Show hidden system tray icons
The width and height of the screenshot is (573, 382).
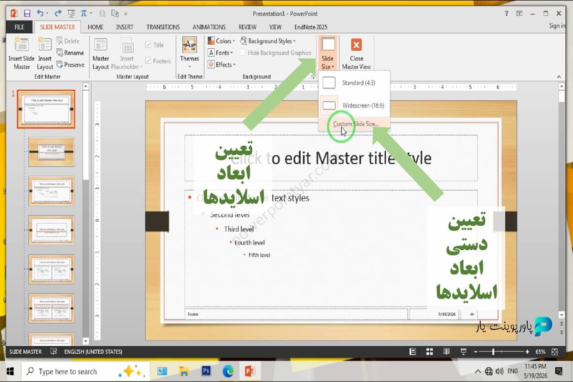pos(478,371)
